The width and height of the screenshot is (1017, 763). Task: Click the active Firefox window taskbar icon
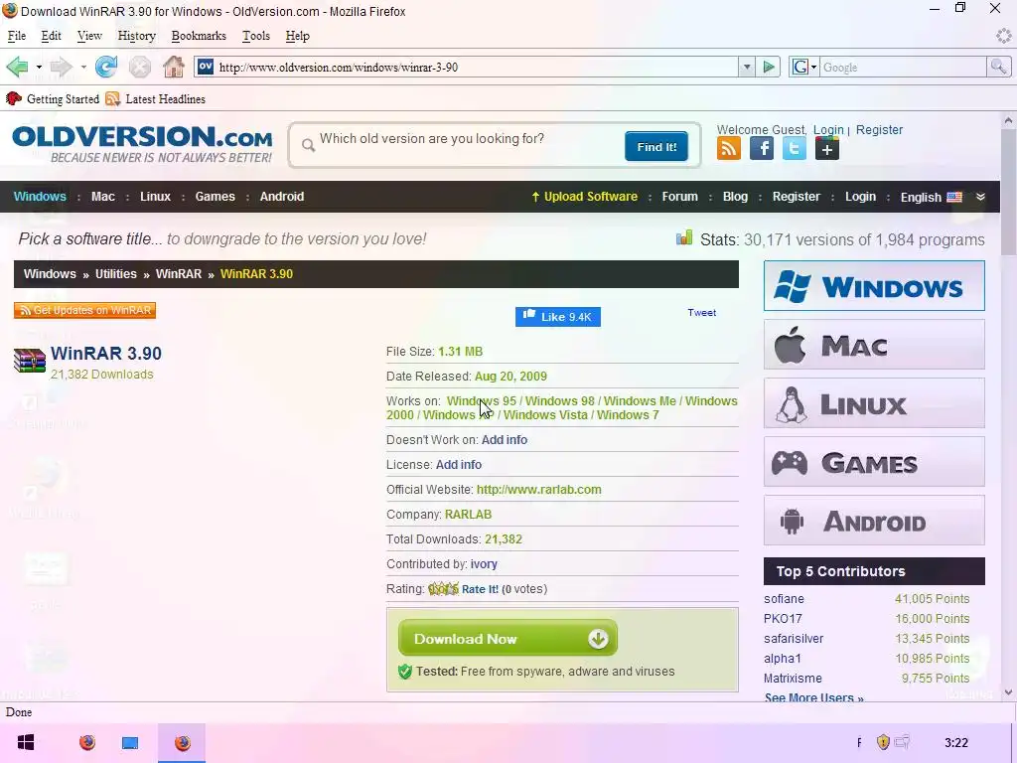(x=183, y=742)
